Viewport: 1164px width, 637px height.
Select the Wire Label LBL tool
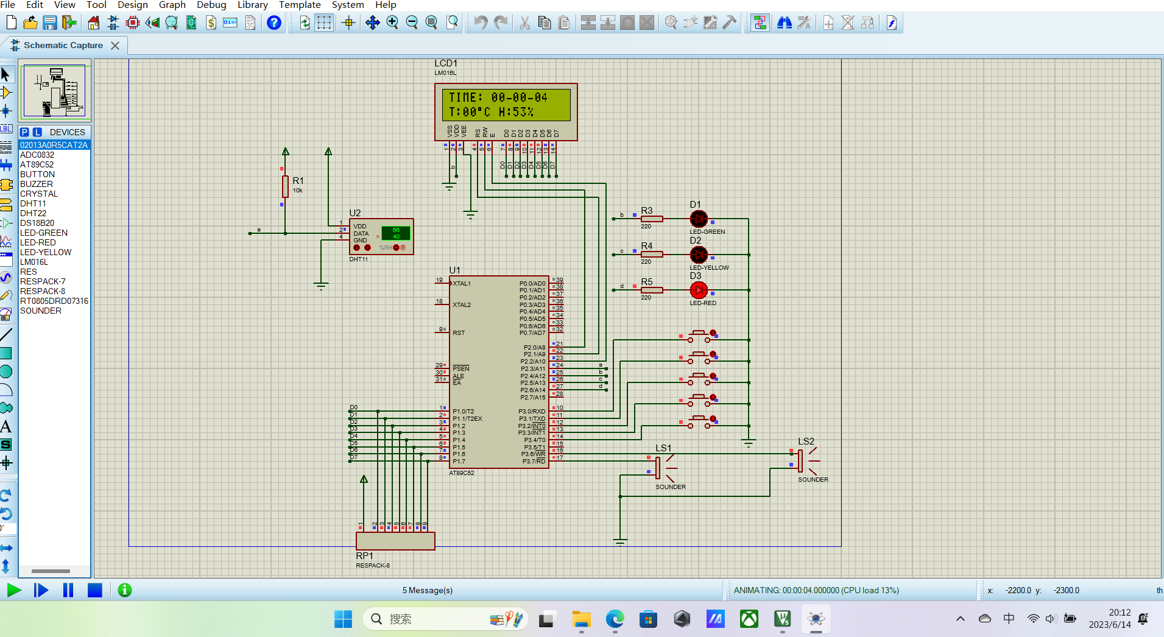tap(6, 129)
